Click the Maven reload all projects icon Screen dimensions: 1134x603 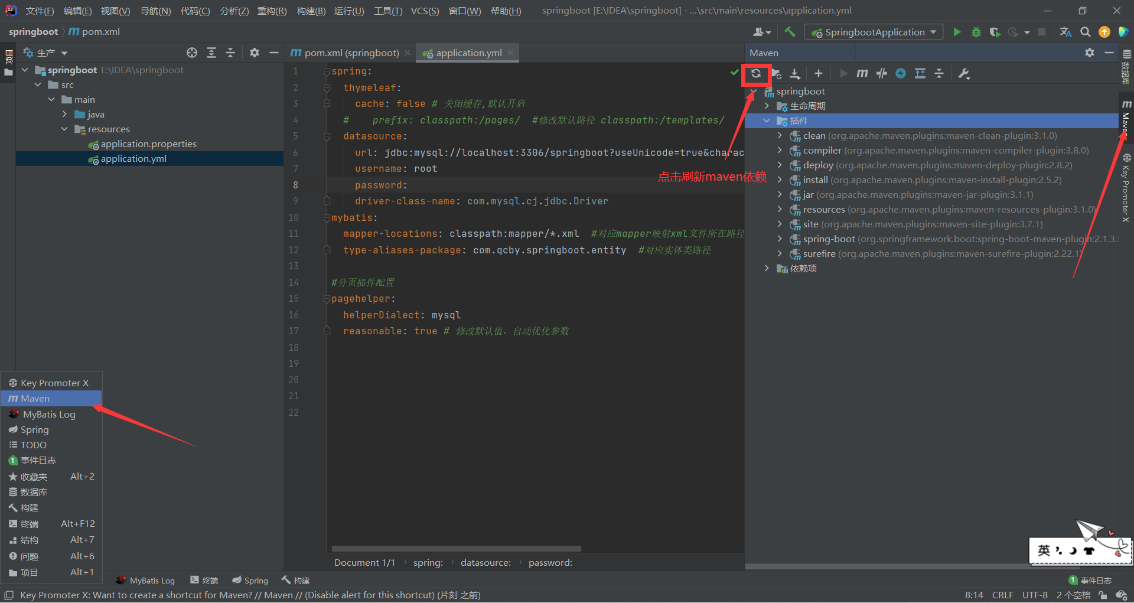pos(756,73)
